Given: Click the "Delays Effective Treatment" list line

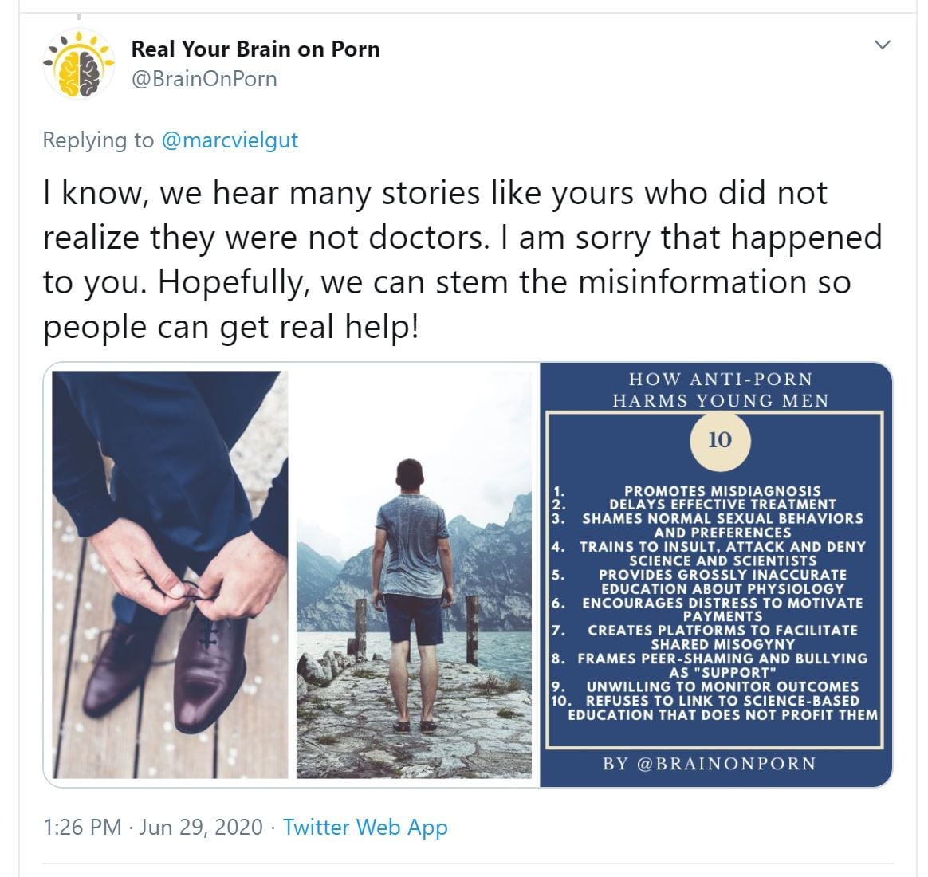Looking at the screenshot, I should coord(722,505).
